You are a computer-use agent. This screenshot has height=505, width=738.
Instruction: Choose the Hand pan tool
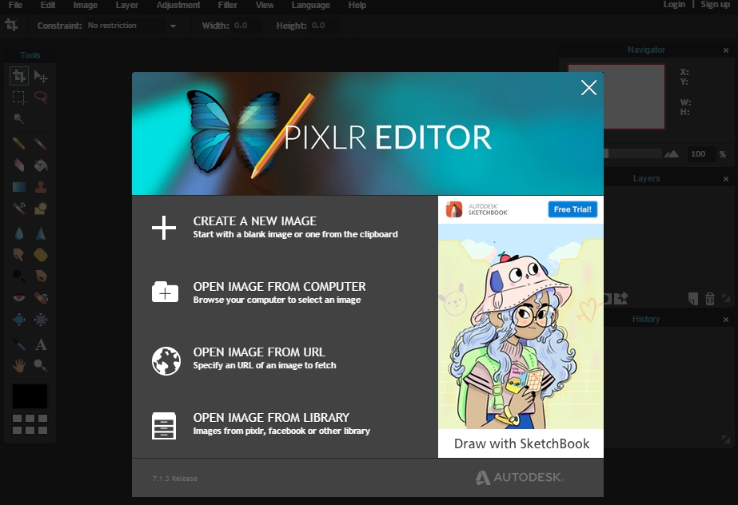point(19,365)
